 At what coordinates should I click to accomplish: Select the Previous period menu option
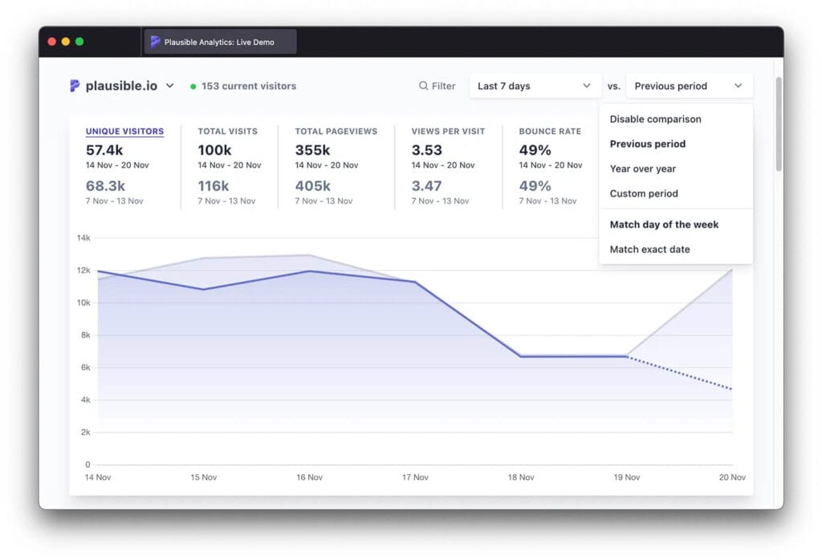click(x=647, y=144)
